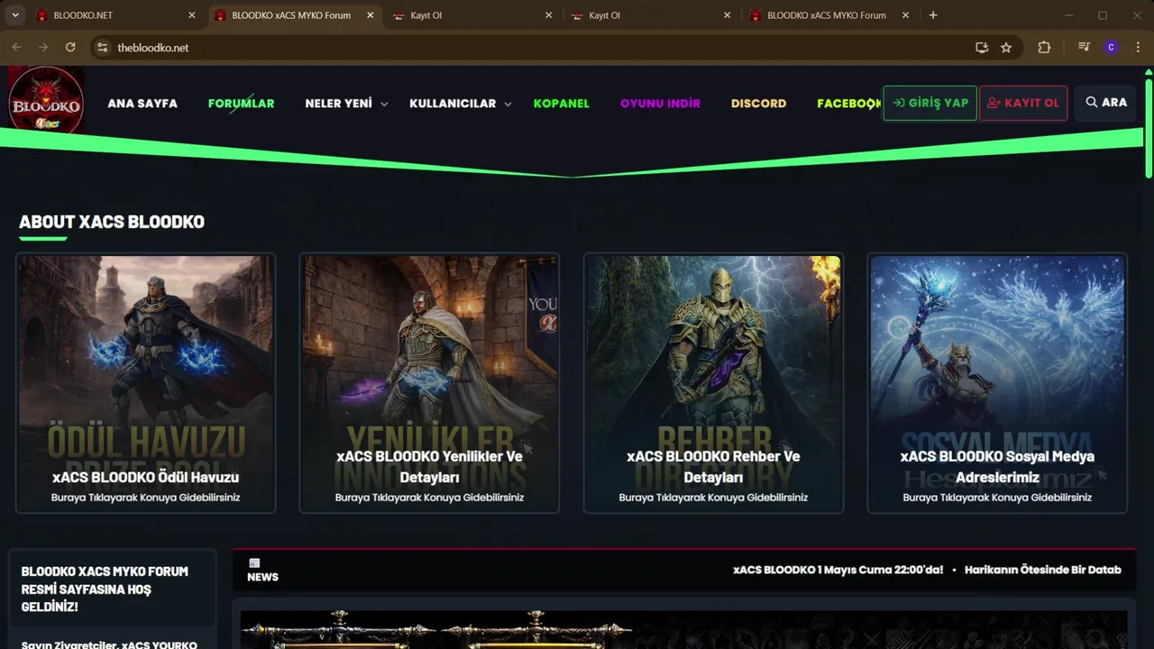Image resolution: width=1154 pixels, height=649 pixels.
Task: Bookmark this page with the star icon
Action: (1006, 48)
